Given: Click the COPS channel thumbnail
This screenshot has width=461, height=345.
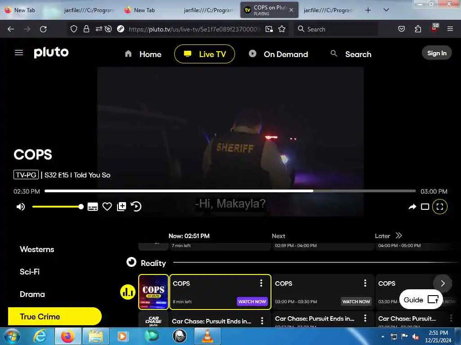Looking at the screenshot, I should 153,292.
